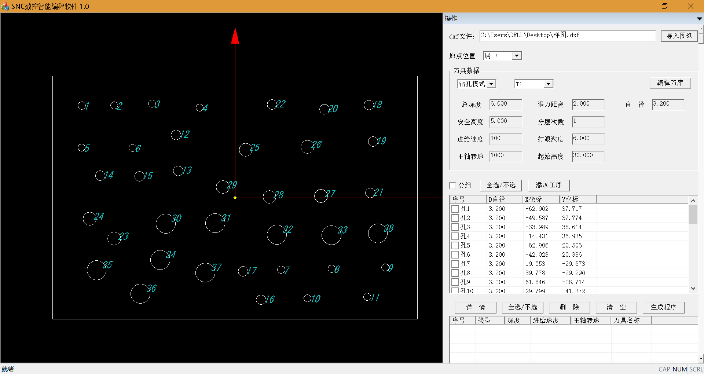Click the 详情 button
This screenshot has width=704, height=374.
(x=476, y=307)
